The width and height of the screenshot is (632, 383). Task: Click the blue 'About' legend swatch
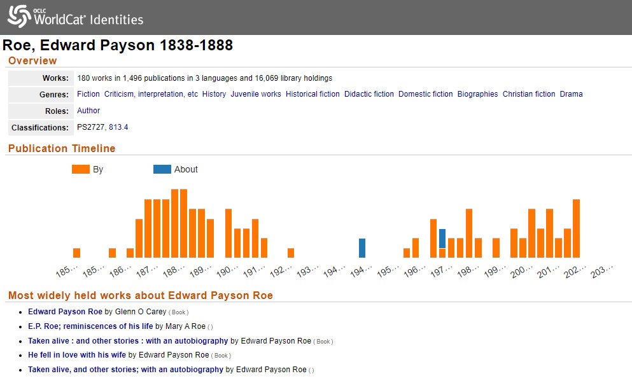[x=162, y=169]
